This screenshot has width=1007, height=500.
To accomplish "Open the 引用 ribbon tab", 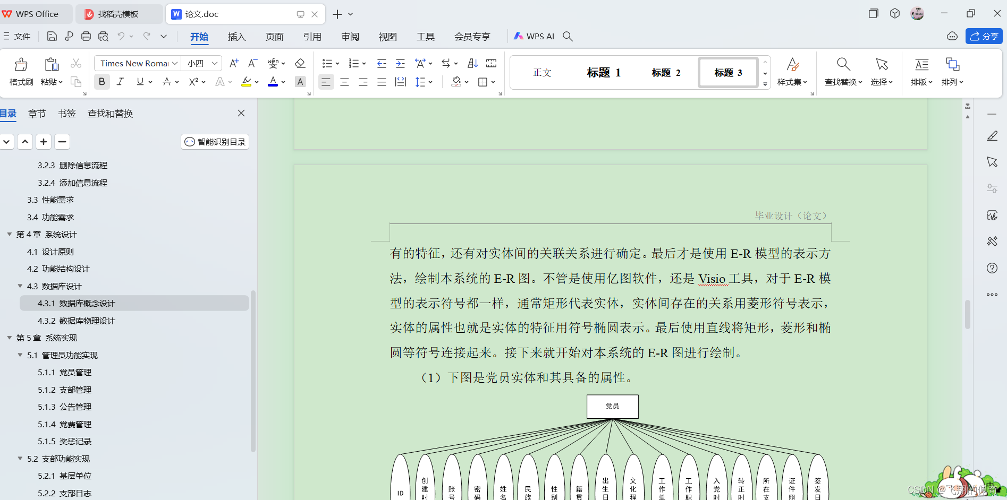I will (x=312, y=37).
